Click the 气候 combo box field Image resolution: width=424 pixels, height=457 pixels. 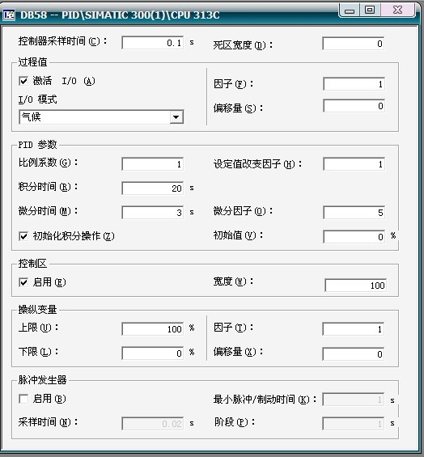pos(101,117)
